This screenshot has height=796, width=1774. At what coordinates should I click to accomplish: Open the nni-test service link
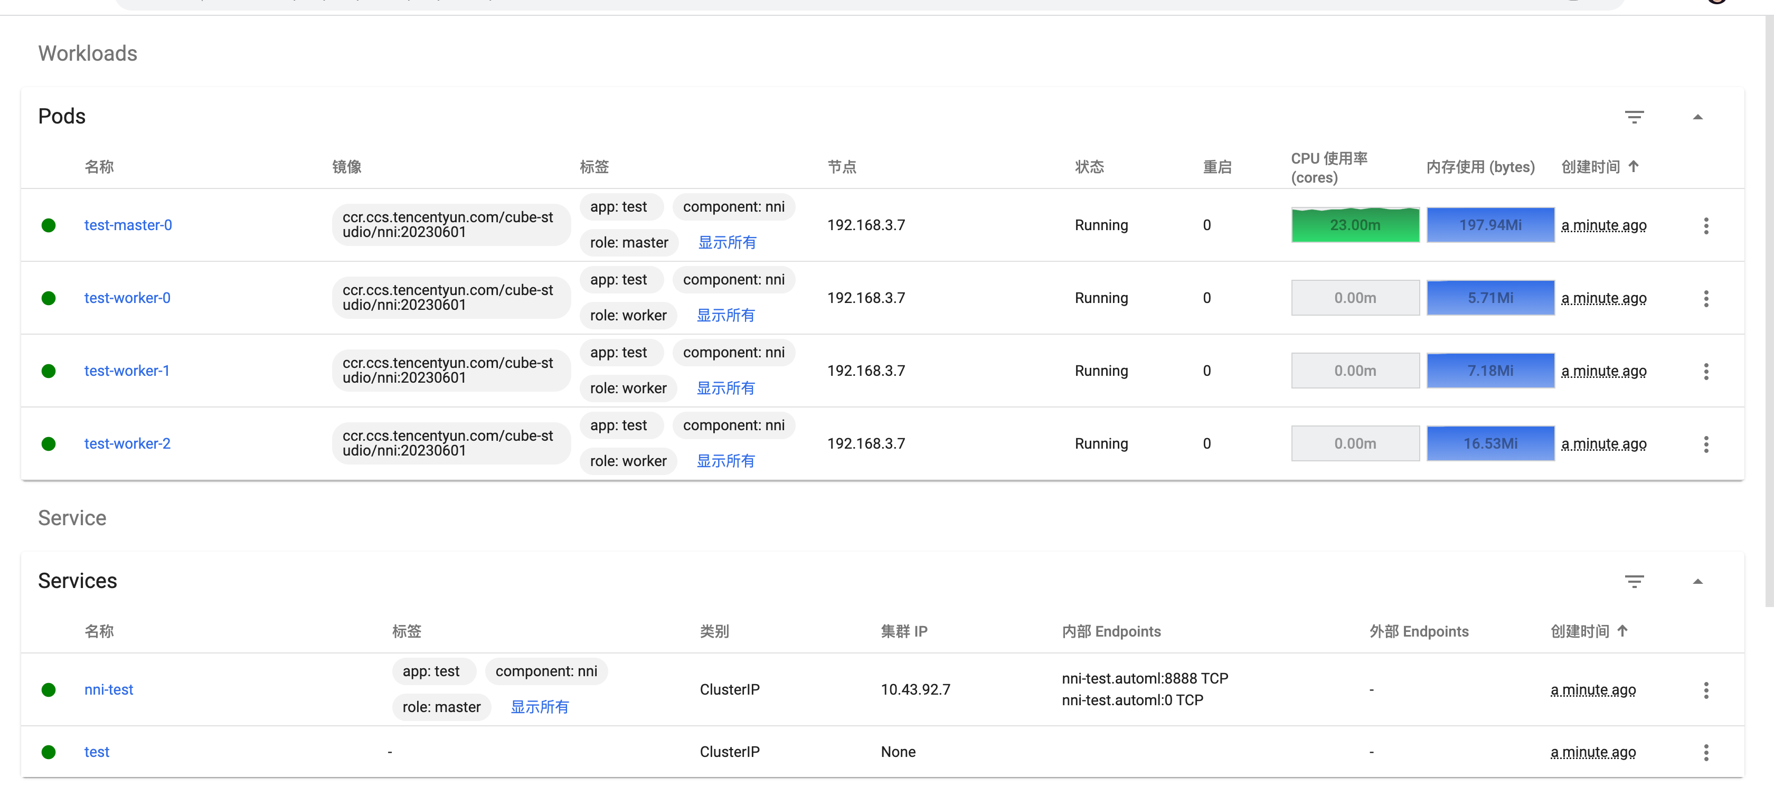108,689
